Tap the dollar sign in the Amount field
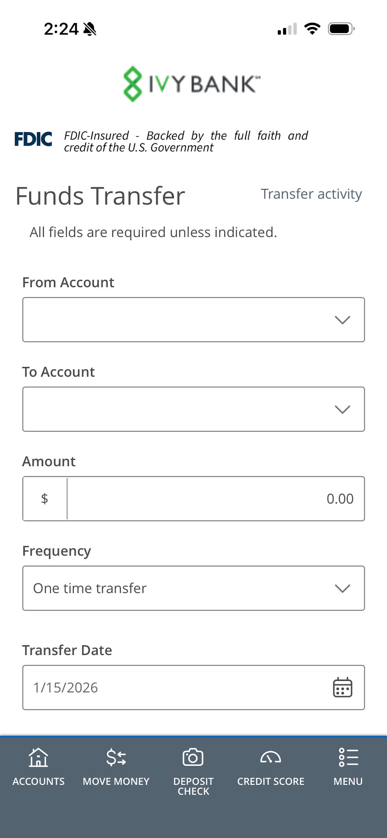The image size is (387, 838). (x=45, y=499)
